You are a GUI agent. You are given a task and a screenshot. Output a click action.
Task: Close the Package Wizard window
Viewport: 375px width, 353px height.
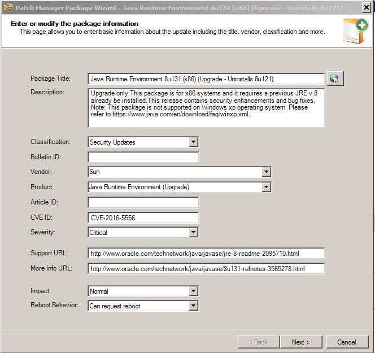click(x=366, y=8)
